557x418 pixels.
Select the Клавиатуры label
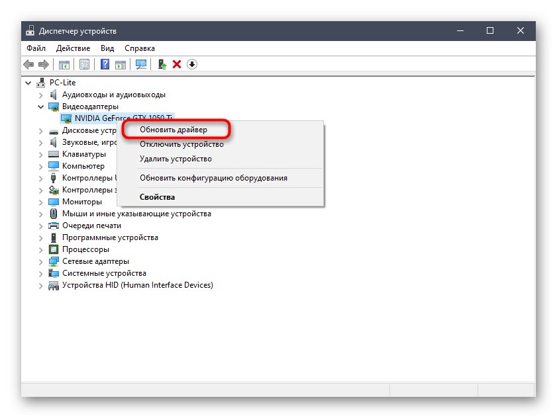click(84, 154)
